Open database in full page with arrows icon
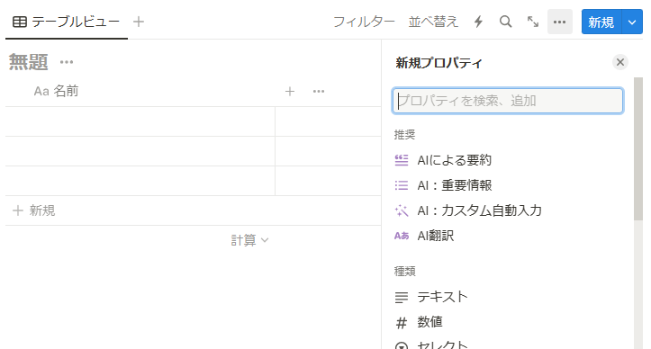 tap(533, 22)
